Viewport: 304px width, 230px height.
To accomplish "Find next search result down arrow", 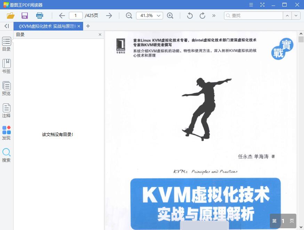I will pos(296,16).
